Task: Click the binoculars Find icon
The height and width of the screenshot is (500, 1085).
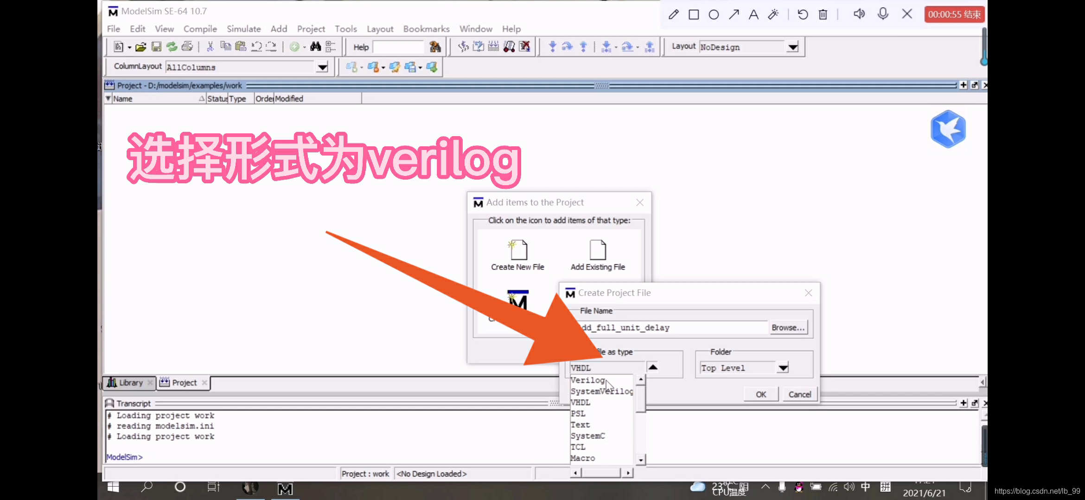Action: (315, 47)
